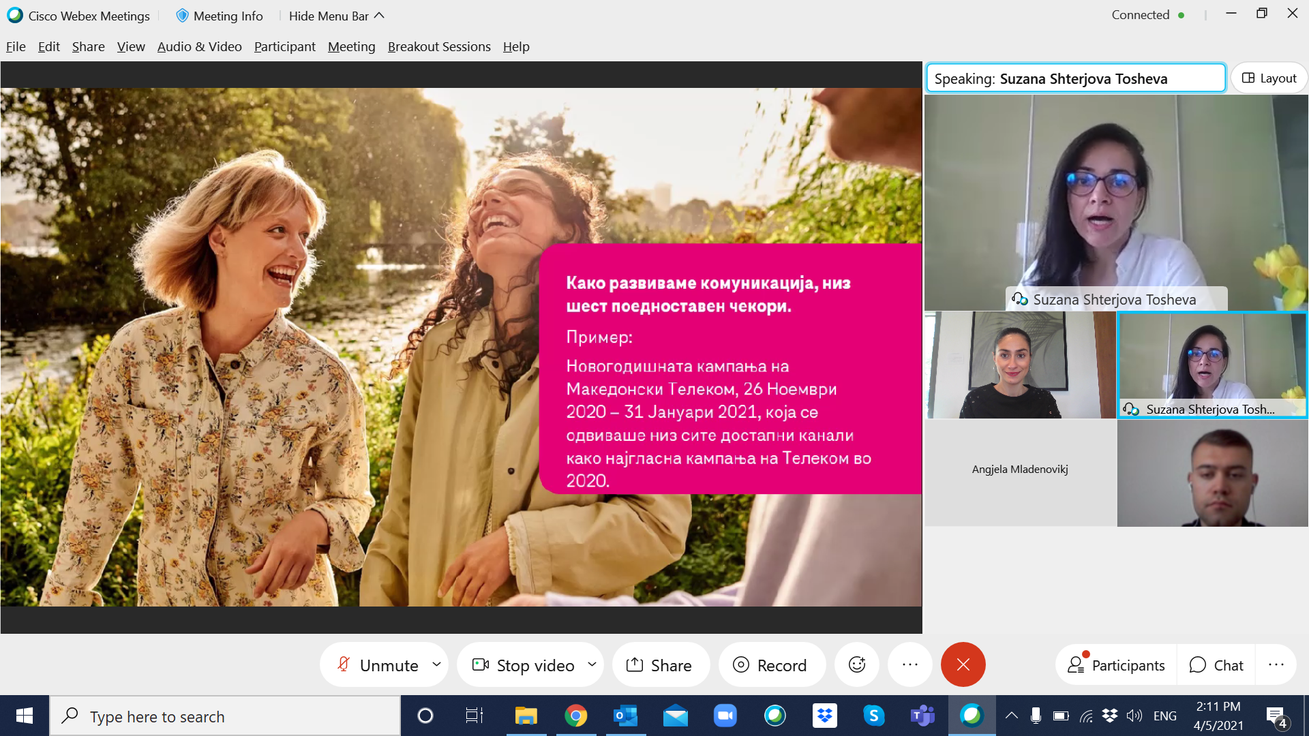The height and width of the screenshot is (736, 1309).
Task: Click the reactions smiley icon
Action: tap(857, 664)
